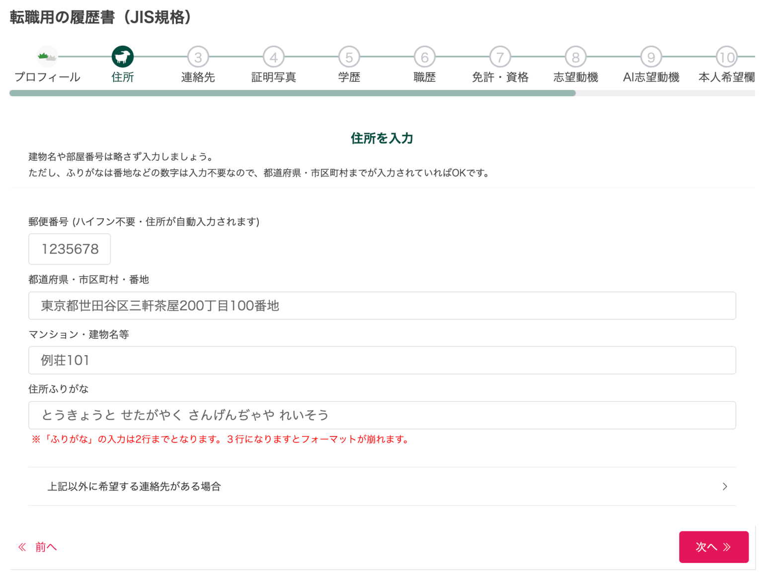763x572 pixels.
Task: Select the マンション・建物名等 input field
Action: pyautogui.click(x=381, y=360)
